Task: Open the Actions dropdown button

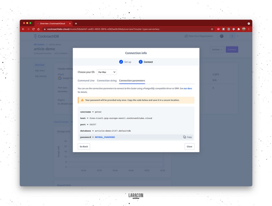Action: [x=217, y=50]
